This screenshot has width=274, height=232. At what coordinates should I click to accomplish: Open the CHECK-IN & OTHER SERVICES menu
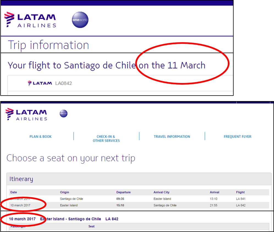[106, 139]
